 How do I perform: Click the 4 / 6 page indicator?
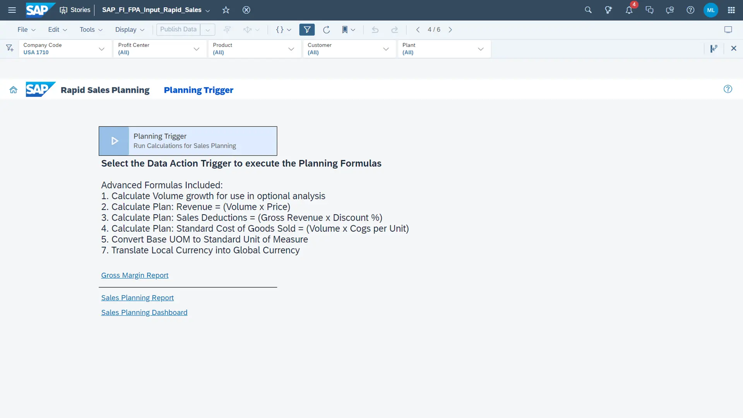click(x=434, y=29)
